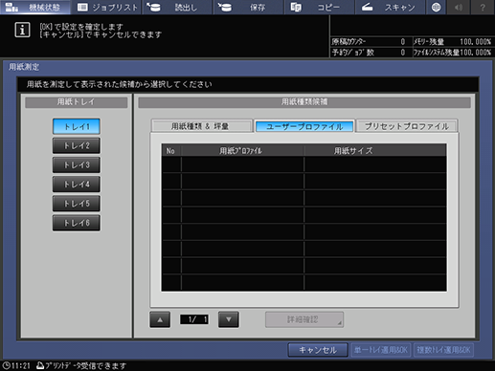Select トレイ6 tray button
The image size is (495, 371).
[77, 223]
